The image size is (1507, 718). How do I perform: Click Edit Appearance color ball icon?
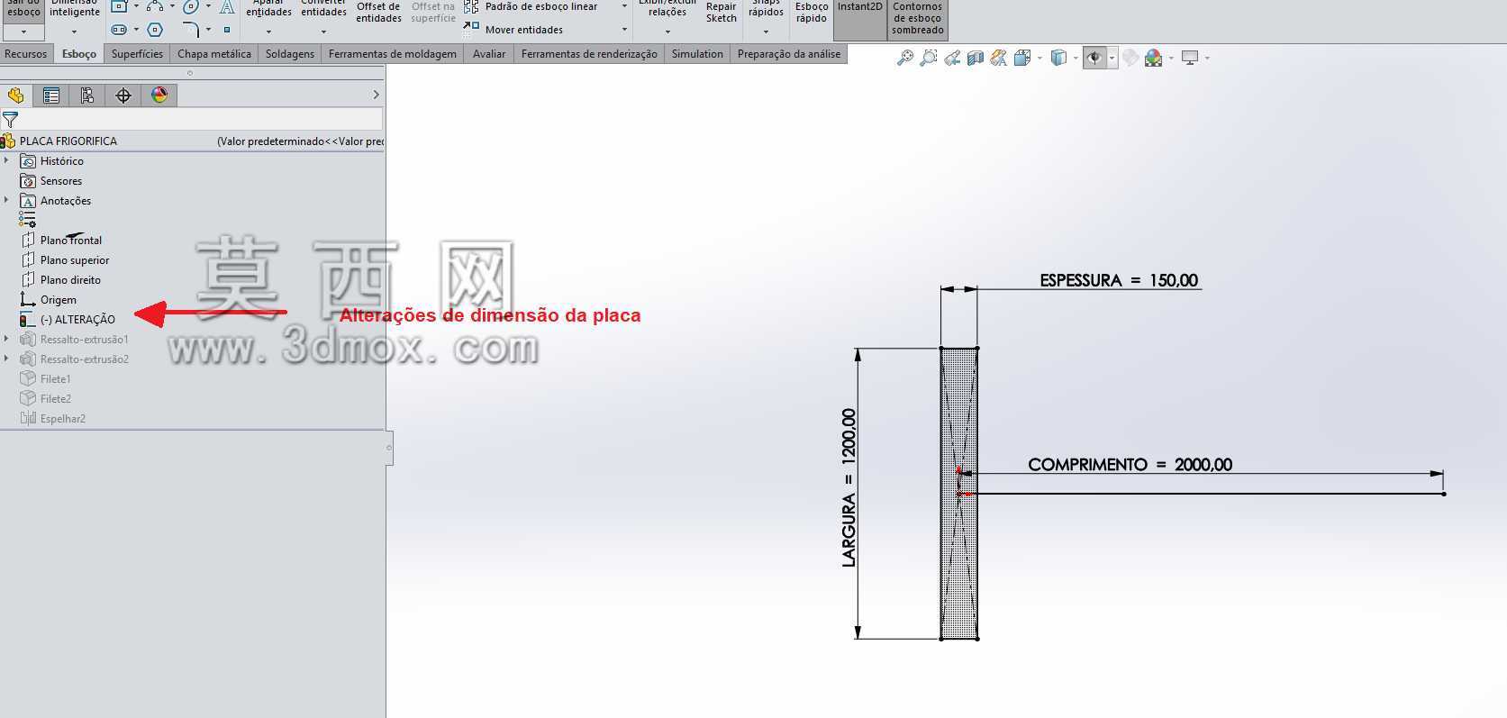tap(1154, 58)
